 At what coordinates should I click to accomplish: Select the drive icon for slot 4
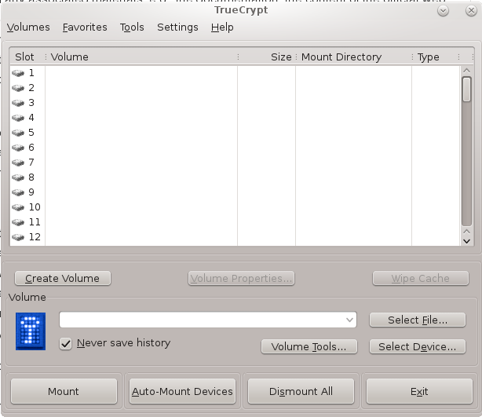[18, 118]
